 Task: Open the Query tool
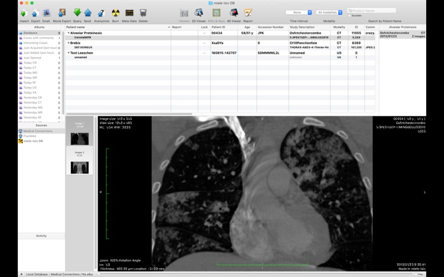tap(77, 13)
